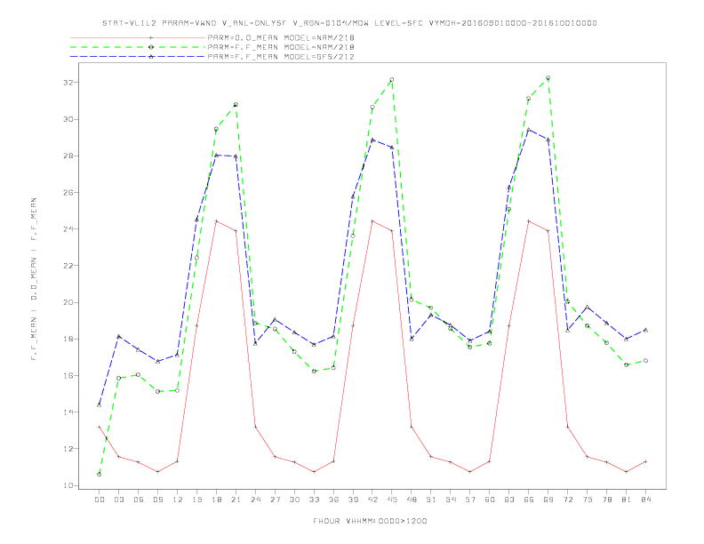The image size is (704, 544).
Task: Click x-axis forecast hour label 51
Action: point(431,500)
